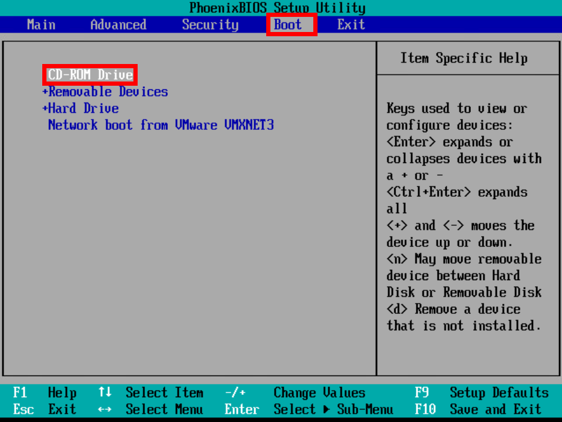Click the -/+ key hint
Screen dimensions: 562x422
coord(235,392)
